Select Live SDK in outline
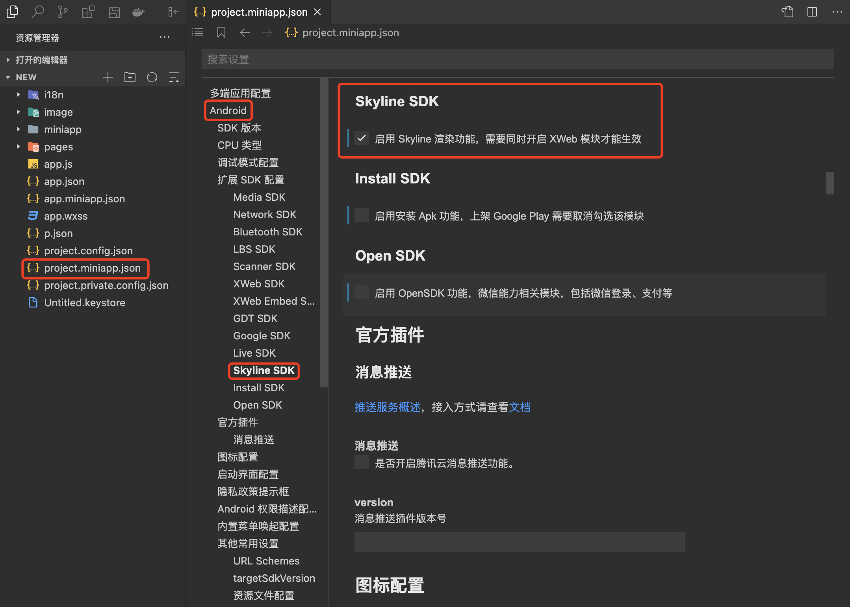The height and width of the screenshot is (607, 850). click(x=254, y=353)
